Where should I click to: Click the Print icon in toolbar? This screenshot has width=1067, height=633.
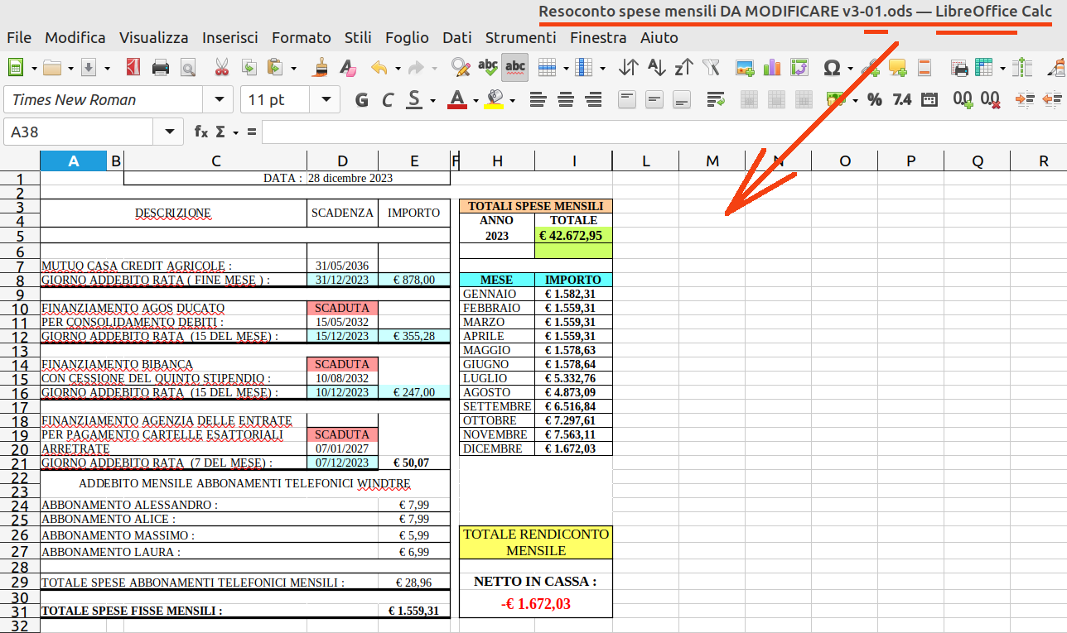click(x=161, y=68)
